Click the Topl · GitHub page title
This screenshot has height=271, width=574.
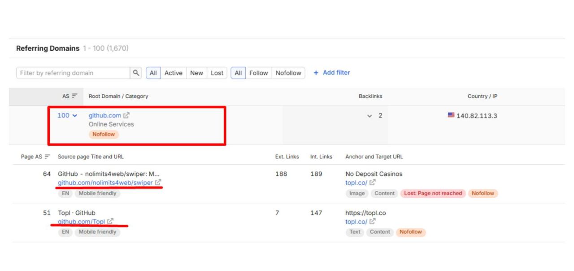[77, 213]
